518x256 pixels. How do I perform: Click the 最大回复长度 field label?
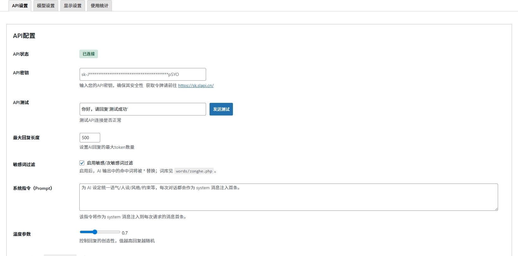pos(26,138)
